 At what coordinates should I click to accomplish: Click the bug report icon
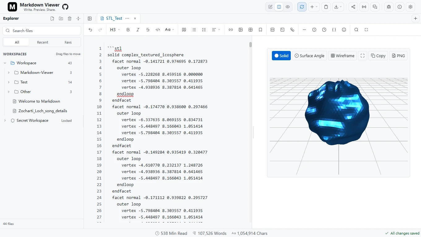(389, 7)
